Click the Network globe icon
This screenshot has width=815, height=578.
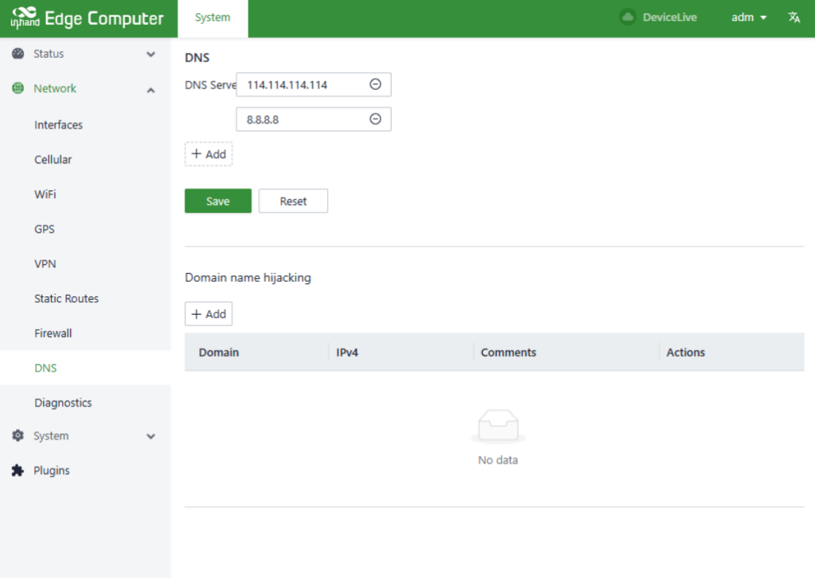point(18,89)
